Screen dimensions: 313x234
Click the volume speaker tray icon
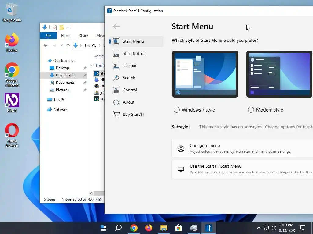[274, 228]
